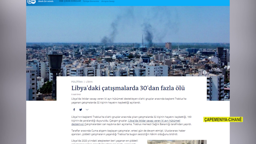Screen dimensions: 256x144
Task: Expand more share options chevron
Action: 87,110
